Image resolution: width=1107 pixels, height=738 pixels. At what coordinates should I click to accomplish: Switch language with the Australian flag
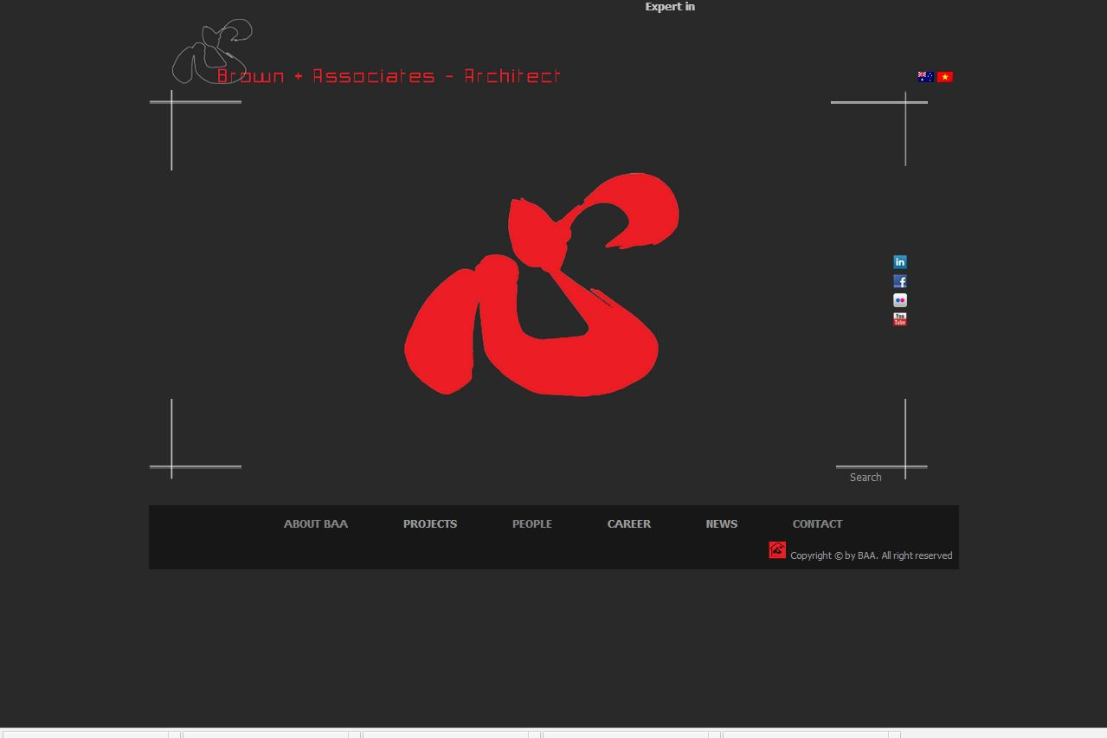coord(925,76)
